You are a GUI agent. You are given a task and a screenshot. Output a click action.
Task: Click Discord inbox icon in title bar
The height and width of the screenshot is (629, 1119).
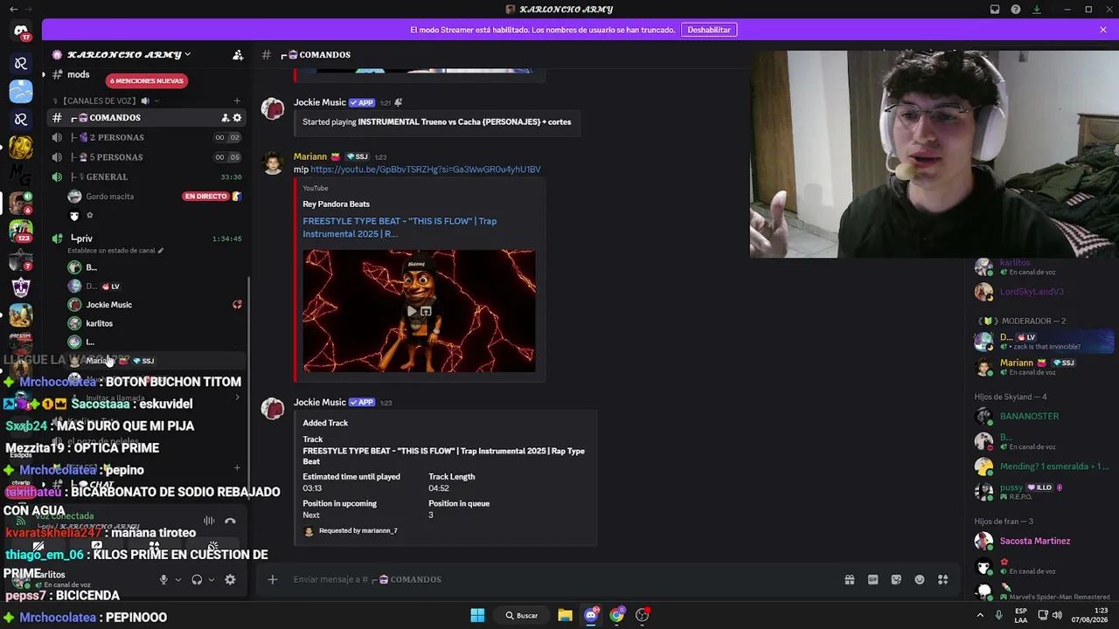pos(995,10)
